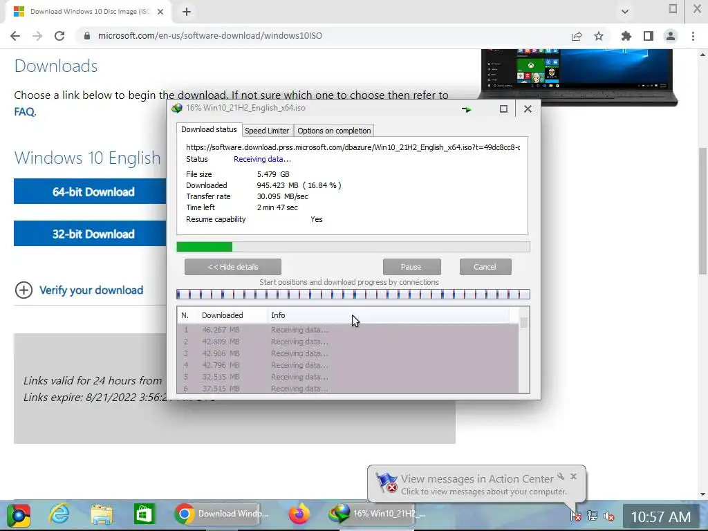Open a new Chrome tab with plus icon
Image resolution: width=708 pixels, height=531 pixels.
point(187,12)
